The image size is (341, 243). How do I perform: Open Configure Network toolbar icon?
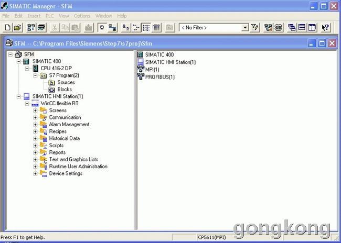pos(268,28)
